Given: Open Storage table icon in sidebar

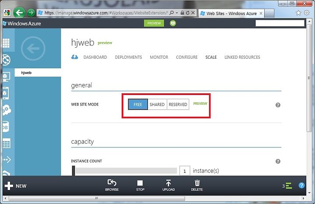Looking at the screenshot, I should point(7,143).
